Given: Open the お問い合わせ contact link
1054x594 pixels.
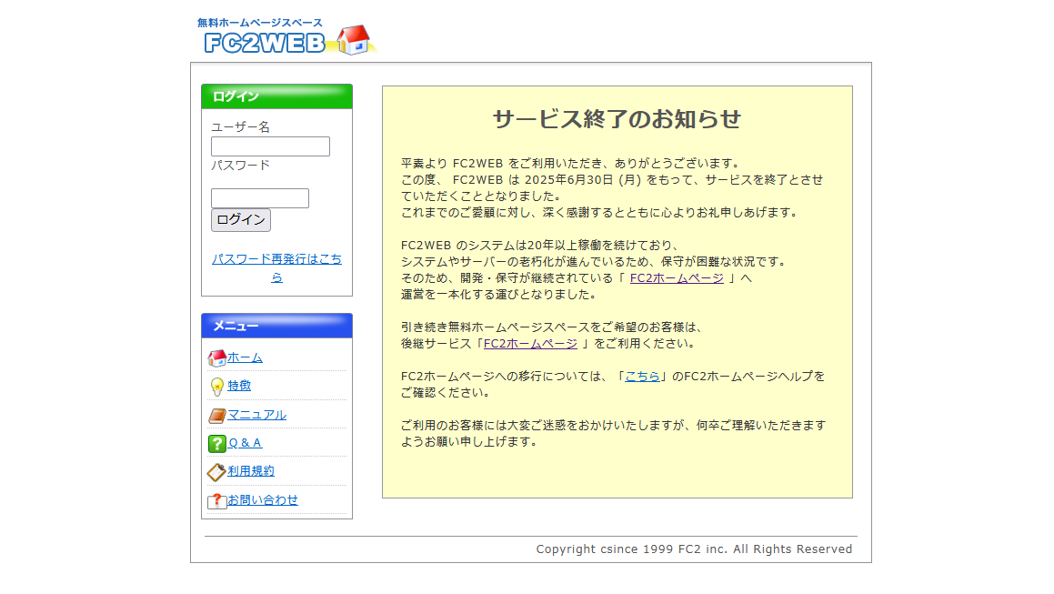Looking at the screenshot, I should (263, 500).
